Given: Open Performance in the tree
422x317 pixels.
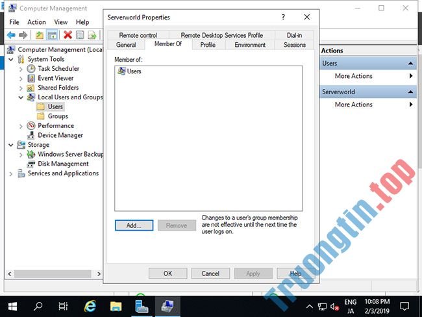Looking at the screenshot, I should point(56,125).
